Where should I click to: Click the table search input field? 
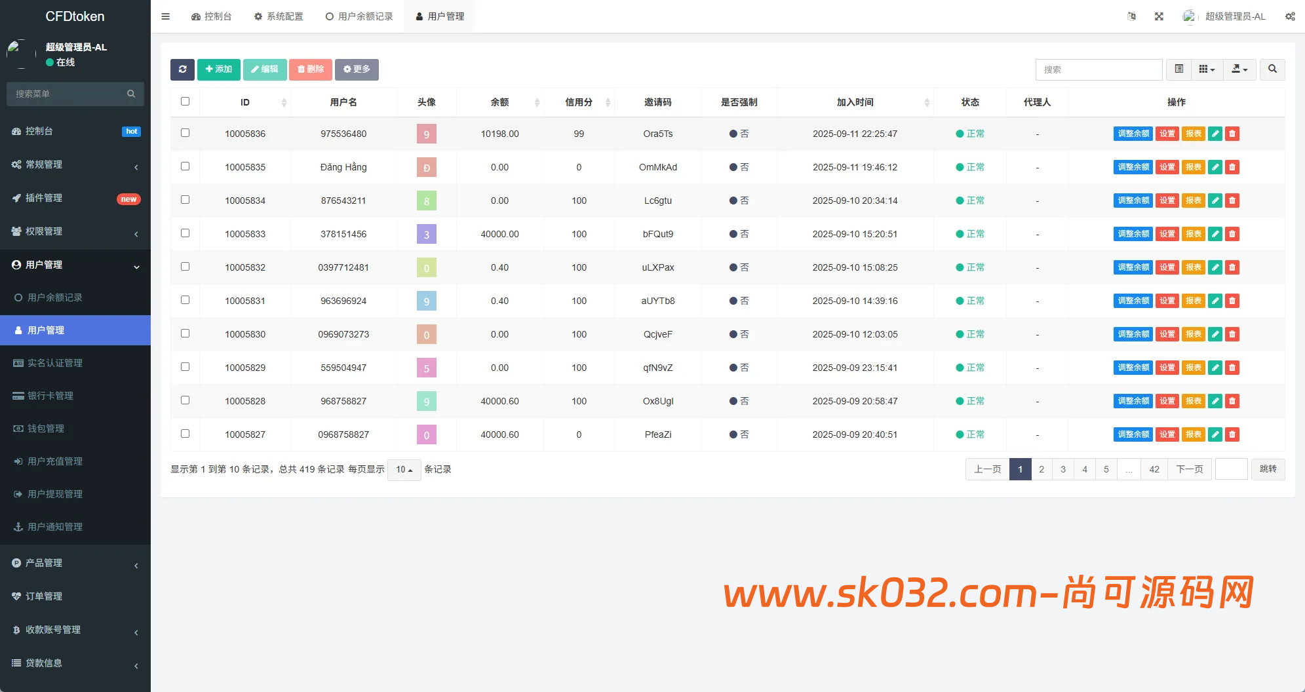[1099, 69]
